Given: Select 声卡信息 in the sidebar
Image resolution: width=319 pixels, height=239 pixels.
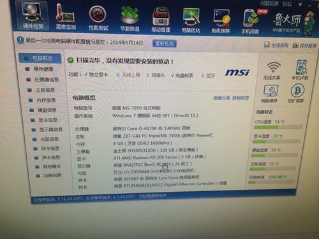Looking at the screenshot, I should pyautogui.click(x=47, y=157).
